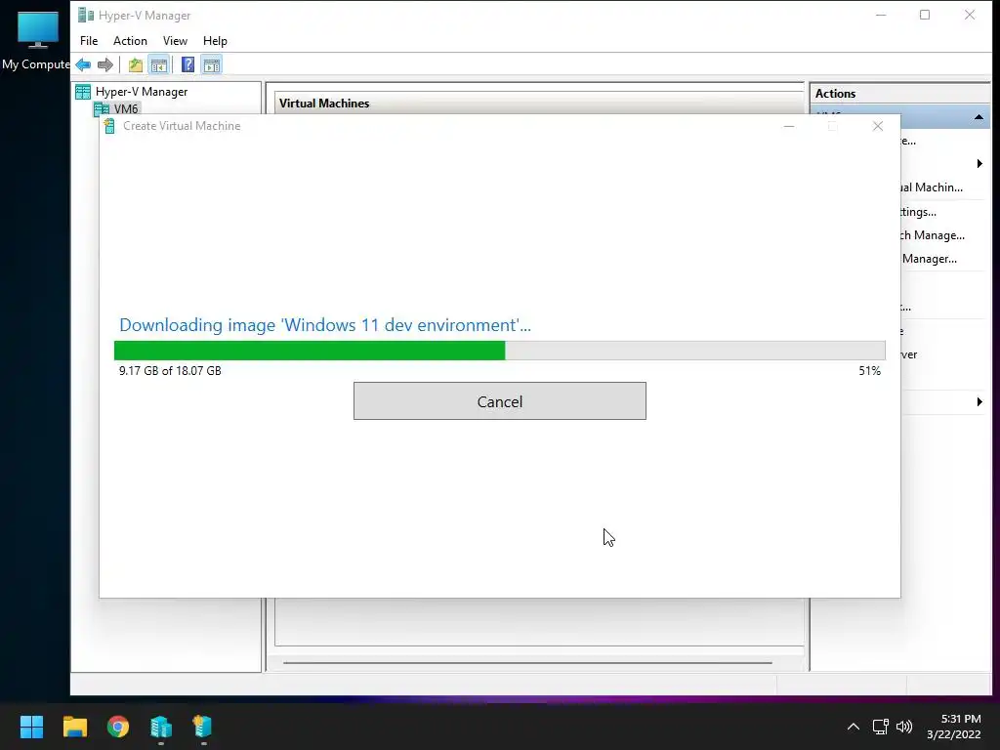The width and height of the screenshot is (1000, 750).
Task: Click the 51% progress label
Action: tap(869, 370)
